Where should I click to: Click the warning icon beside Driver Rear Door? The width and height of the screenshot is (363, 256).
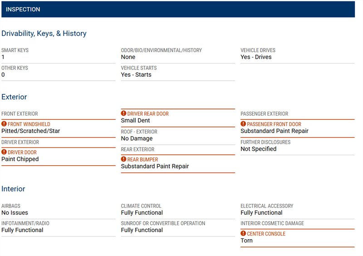point(123,113)
